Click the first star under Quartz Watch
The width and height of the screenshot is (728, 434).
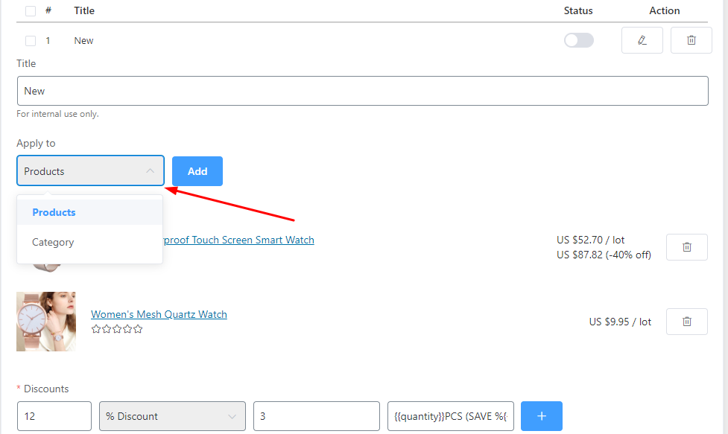[x=96, y=328]
